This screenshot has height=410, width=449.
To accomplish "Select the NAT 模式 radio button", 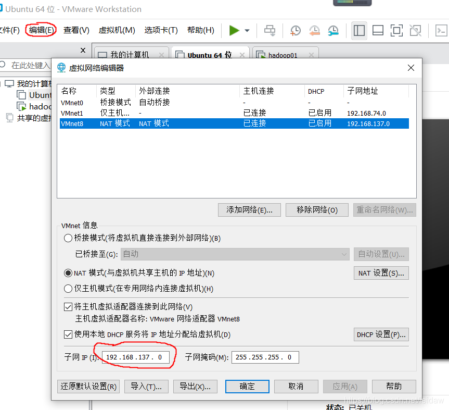I will point(68,273).
